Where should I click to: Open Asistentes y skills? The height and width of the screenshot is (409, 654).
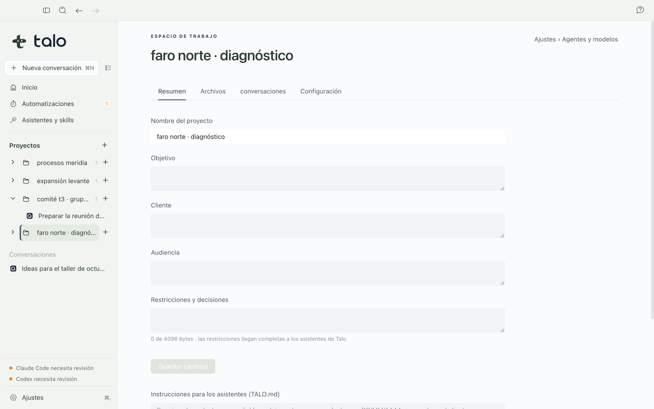pyautogui.click(x=59, y=120)
